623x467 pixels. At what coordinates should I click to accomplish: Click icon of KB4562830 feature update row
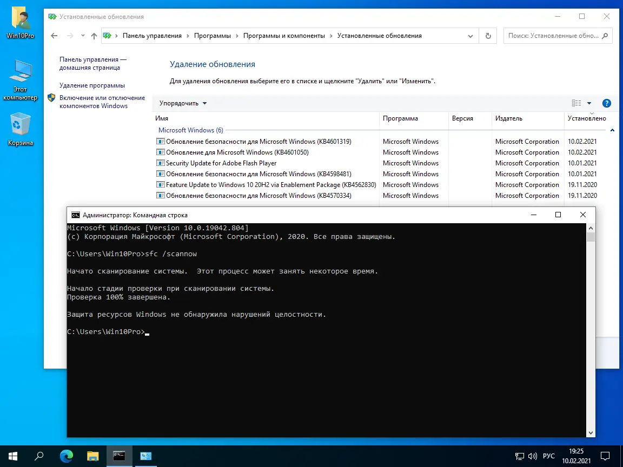point(161,185)
